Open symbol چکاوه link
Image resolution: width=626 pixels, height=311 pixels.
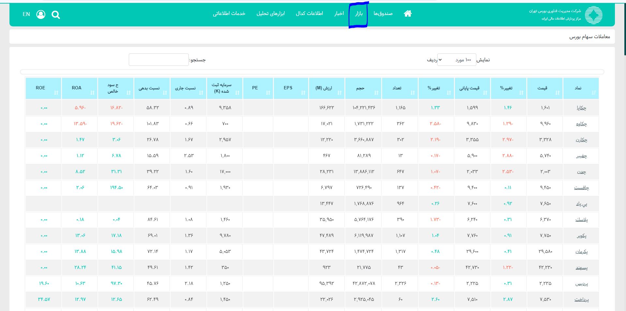[x=581, y=124]
